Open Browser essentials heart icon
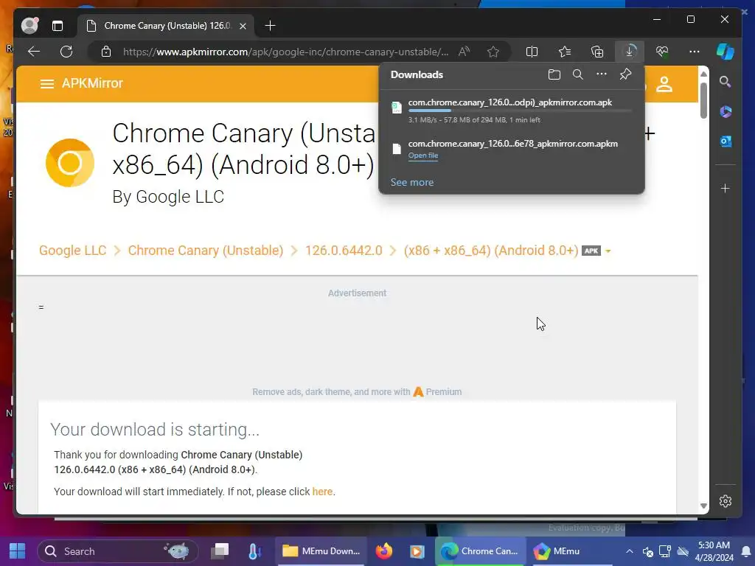Screen dimensions: 755x566 coord(662,52)
